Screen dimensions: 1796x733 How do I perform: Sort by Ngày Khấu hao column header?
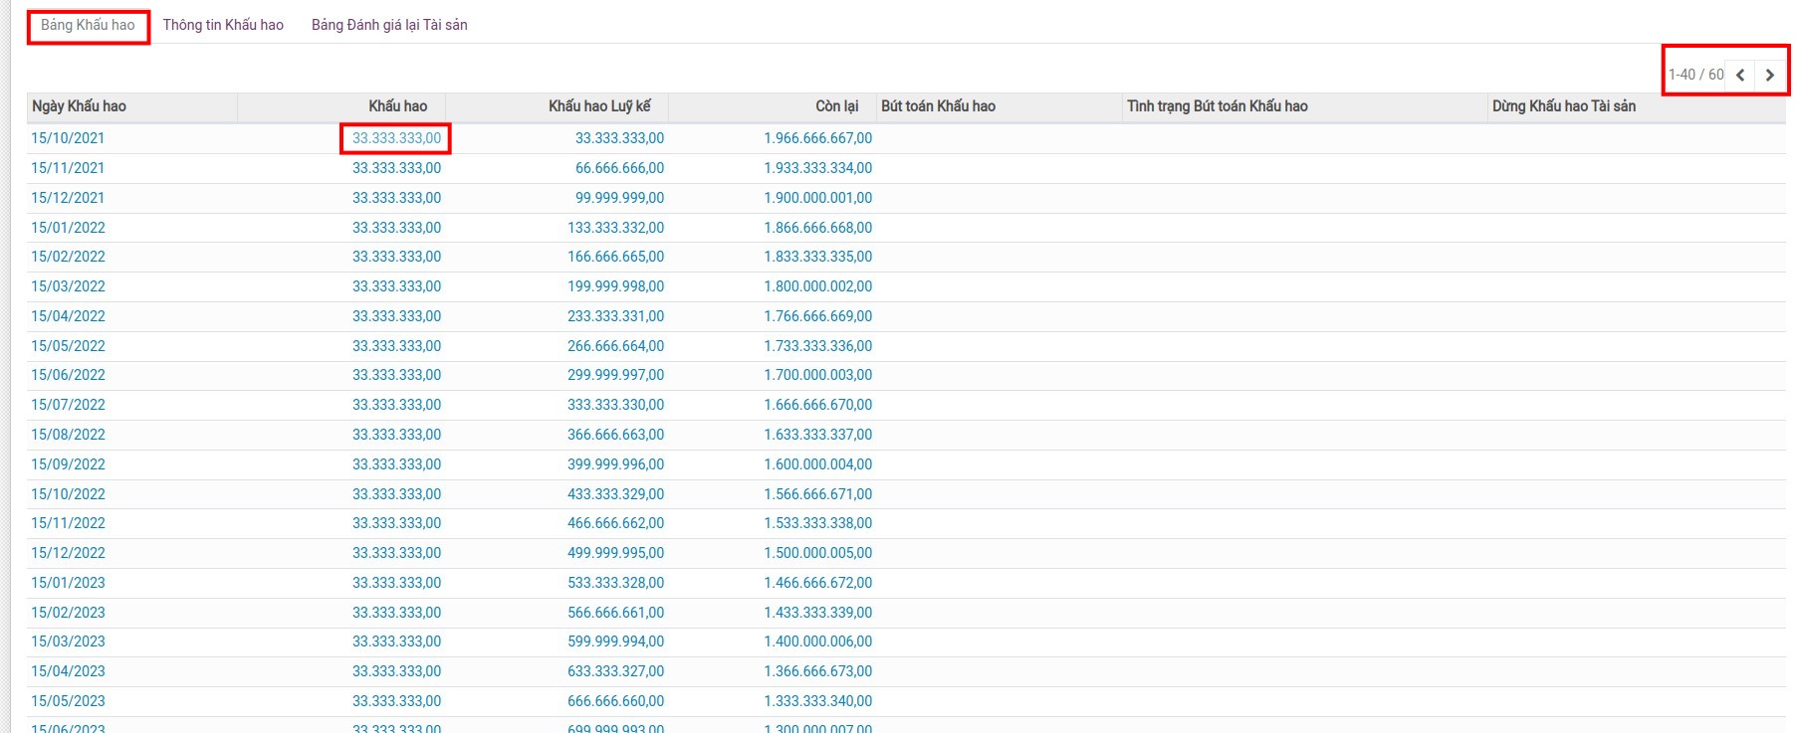pyautogui.click(x=79, y=106)
